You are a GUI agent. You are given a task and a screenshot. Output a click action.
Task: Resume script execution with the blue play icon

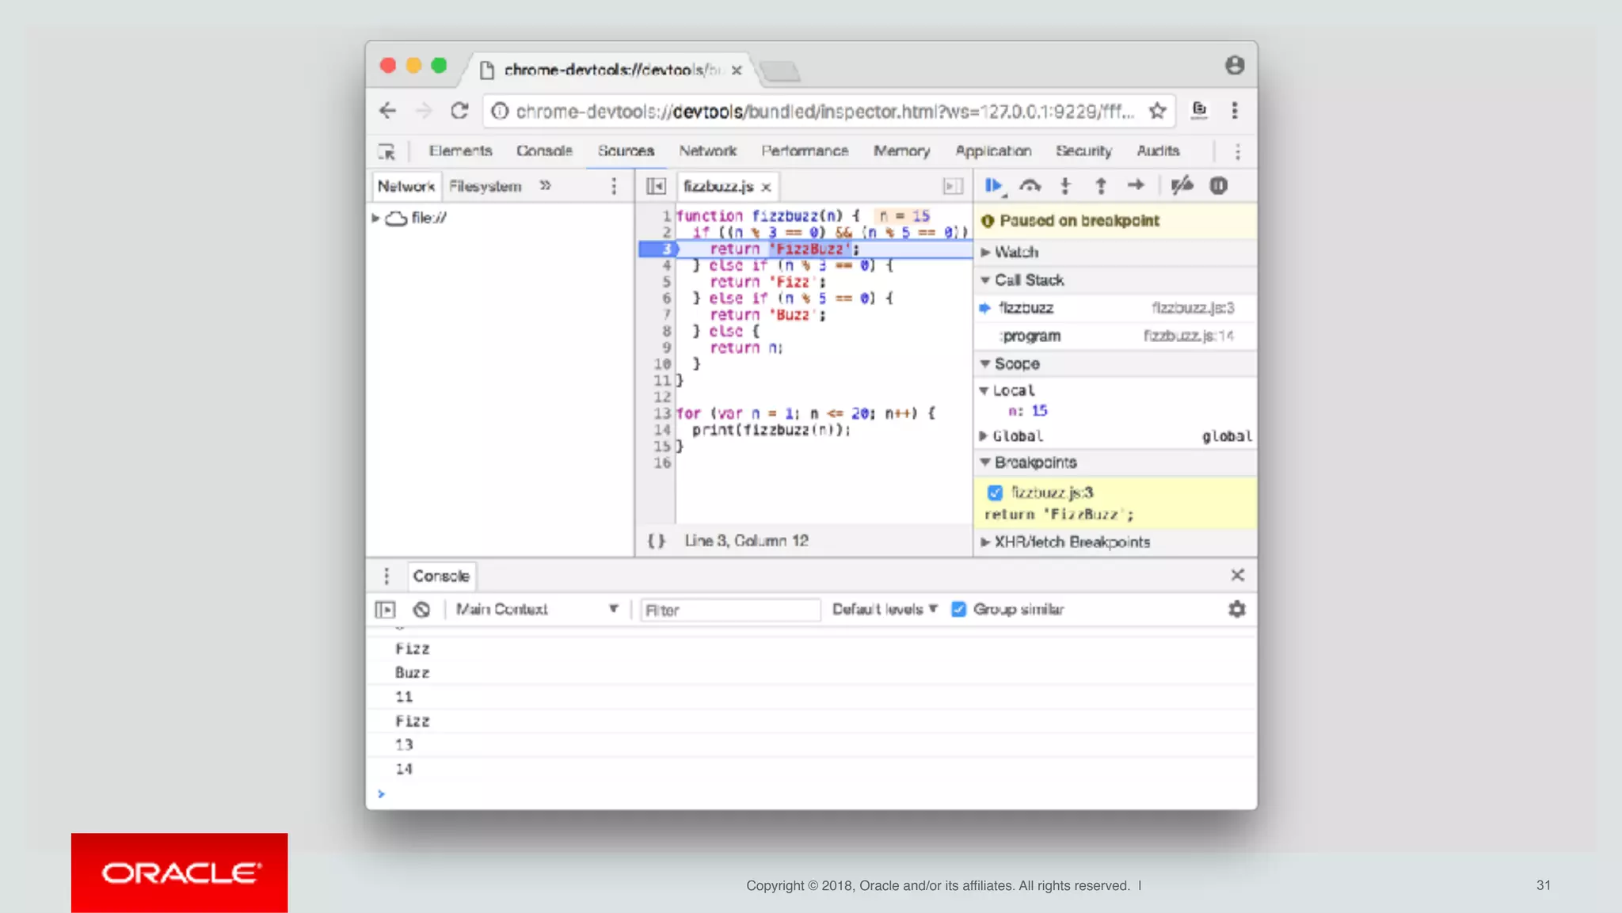click(993, 185)
